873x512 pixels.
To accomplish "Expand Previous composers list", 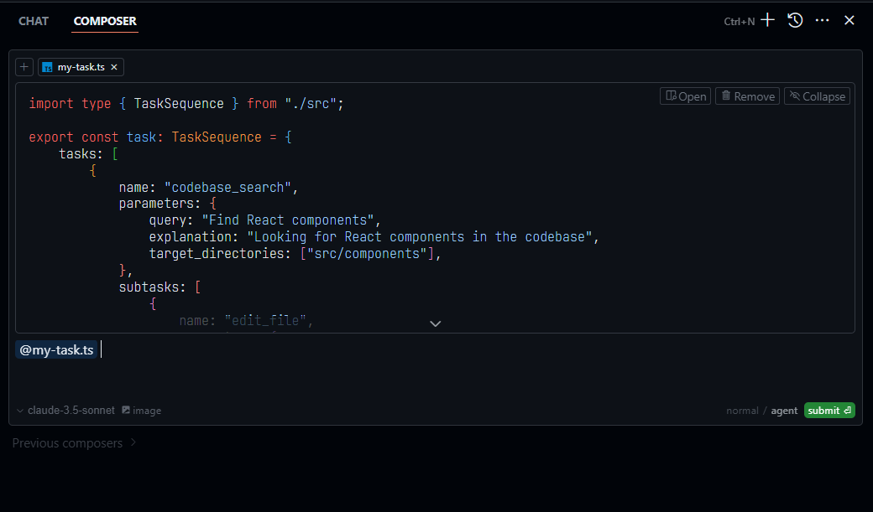I will click(x=74, y=443).
